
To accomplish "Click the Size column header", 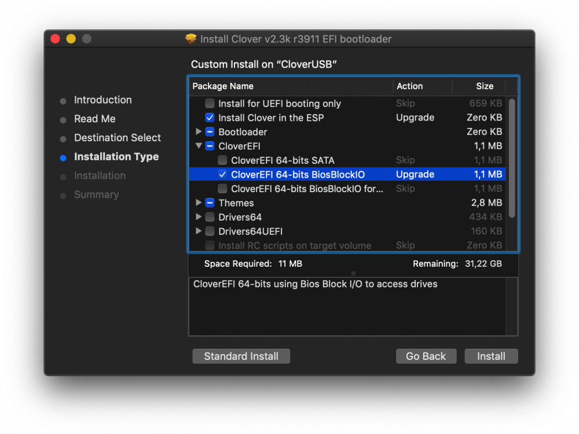I will [x=479, y=86].
